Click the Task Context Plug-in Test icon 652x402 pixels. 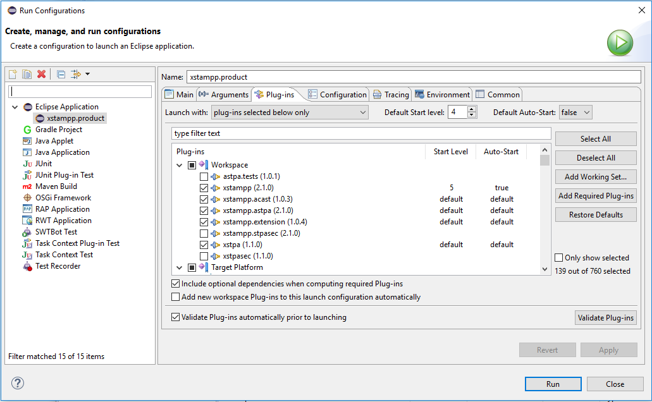27,243
